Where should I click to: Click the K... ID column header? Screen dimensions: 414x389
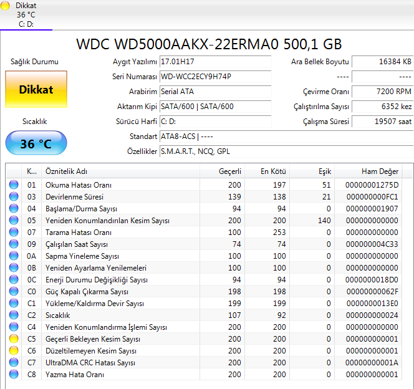pos(31,171)
